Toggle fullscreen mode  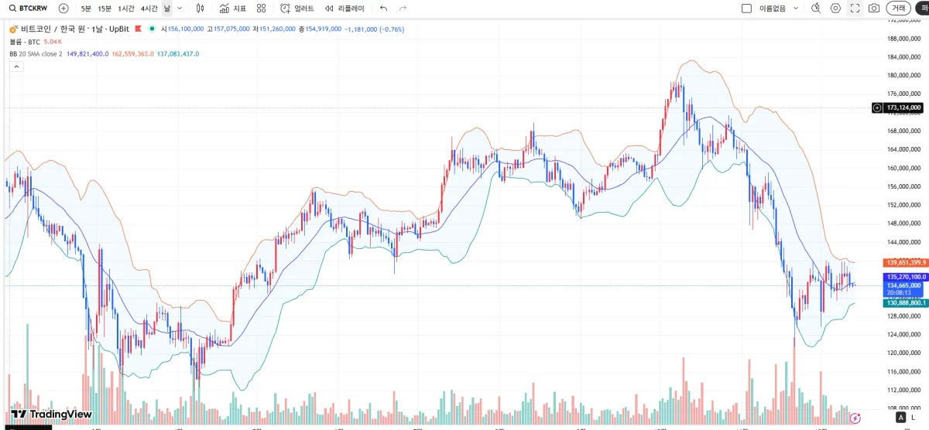click(x=855, y=9)
